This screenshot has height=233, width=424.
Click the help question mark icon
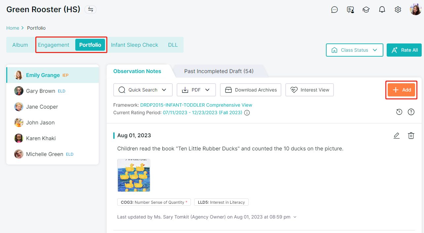tap(411, 112)
